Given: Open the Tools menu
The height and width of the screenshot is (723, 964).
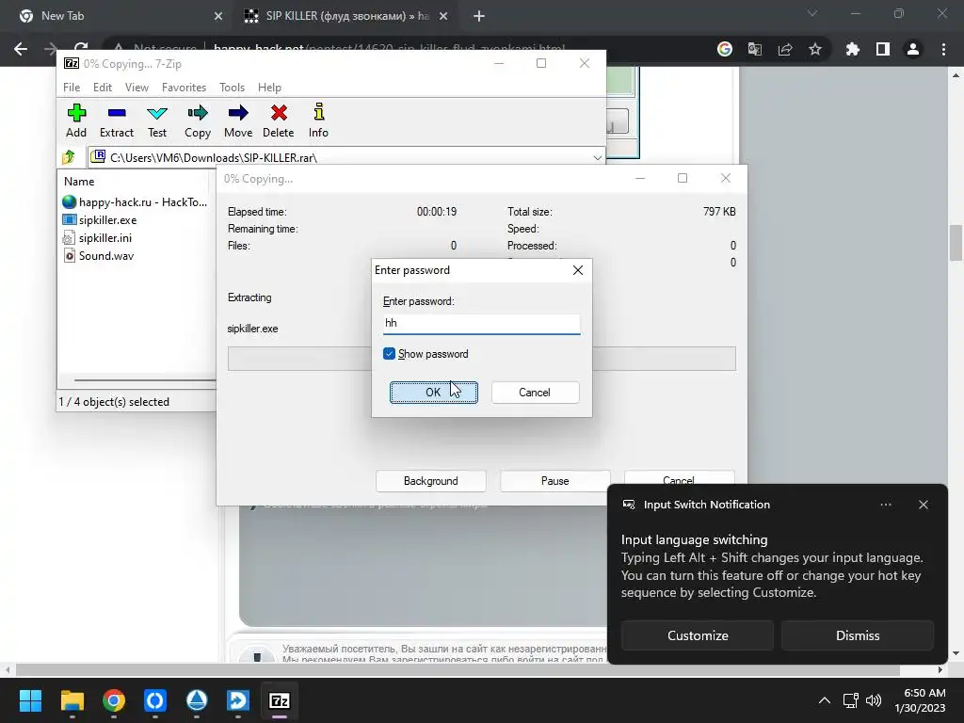Looking at the screenshot, I should (232, 88).
